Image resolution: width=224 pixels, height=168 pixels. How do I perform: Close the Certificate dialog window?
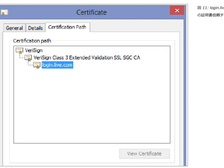(177, 10)
